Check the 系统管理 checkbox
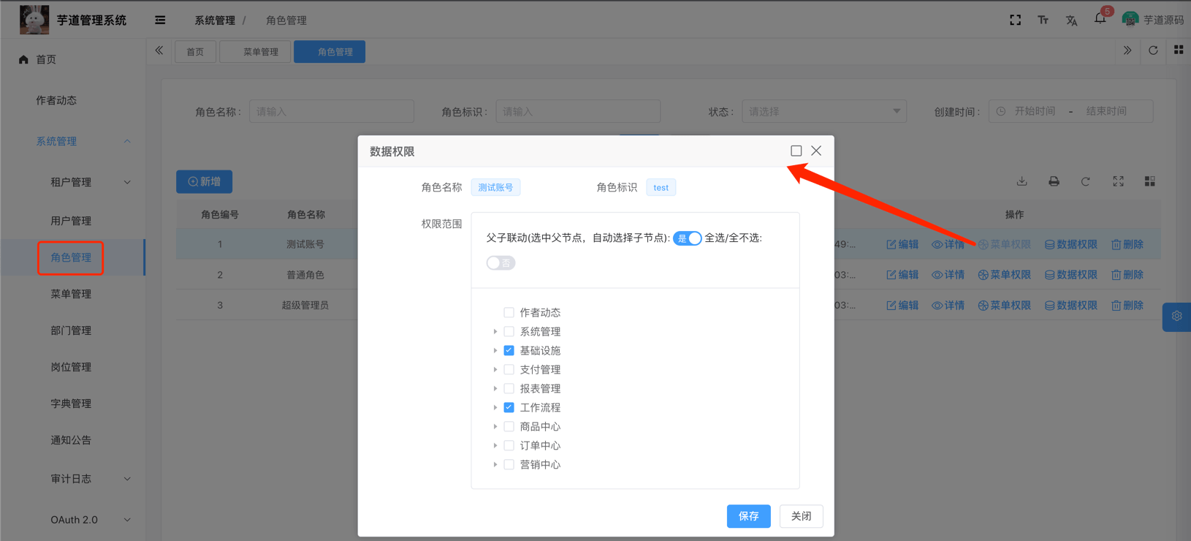 coord(509,332)
